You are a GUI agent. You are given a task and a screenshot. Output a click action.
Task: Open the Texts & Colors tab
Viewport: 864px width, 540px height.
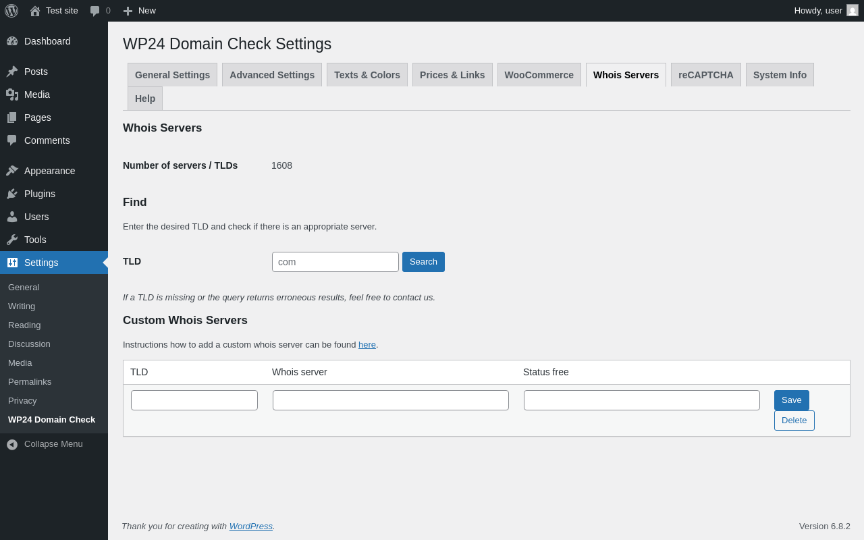[x=367, y=75]
